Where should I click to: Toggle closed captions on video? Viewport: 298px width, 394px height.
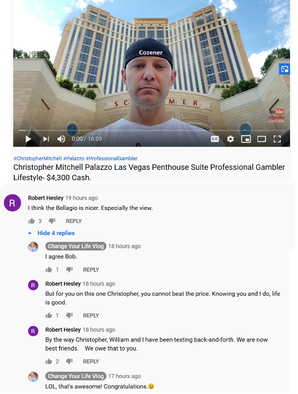pyautogui.click(x=215, y=139)
